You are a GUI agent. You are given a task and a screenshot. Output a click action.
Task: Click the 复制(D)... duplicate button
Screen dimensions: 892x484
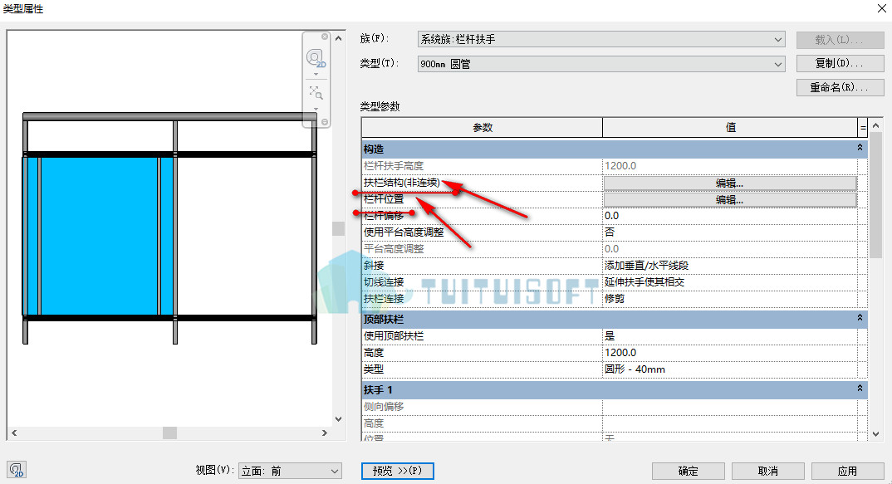pos(840,63)
